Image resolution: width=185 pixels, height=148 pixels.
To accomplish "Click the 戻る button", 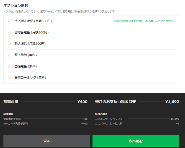I will (x=47, y=141).
